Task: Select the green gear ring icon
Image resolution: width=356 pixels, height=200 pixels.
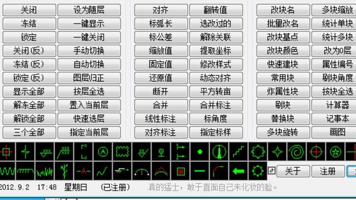Action: coord(258,171)
